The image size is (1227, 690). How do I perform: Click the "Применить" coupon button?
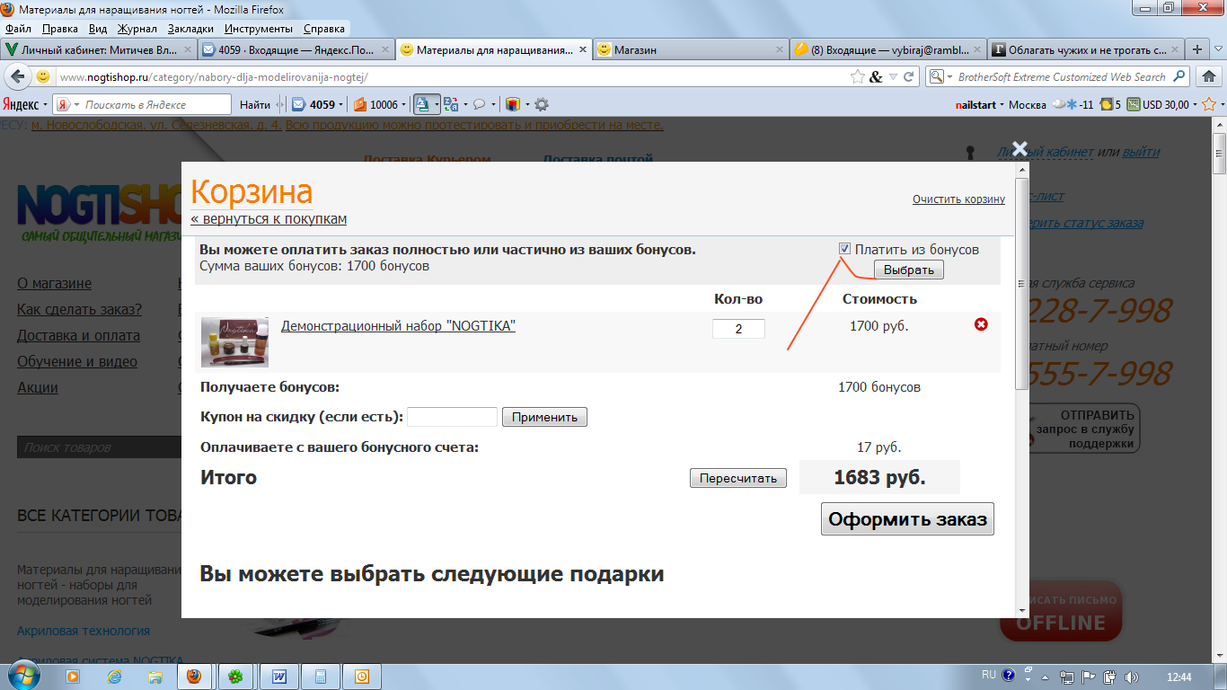[x=544, y=417]
